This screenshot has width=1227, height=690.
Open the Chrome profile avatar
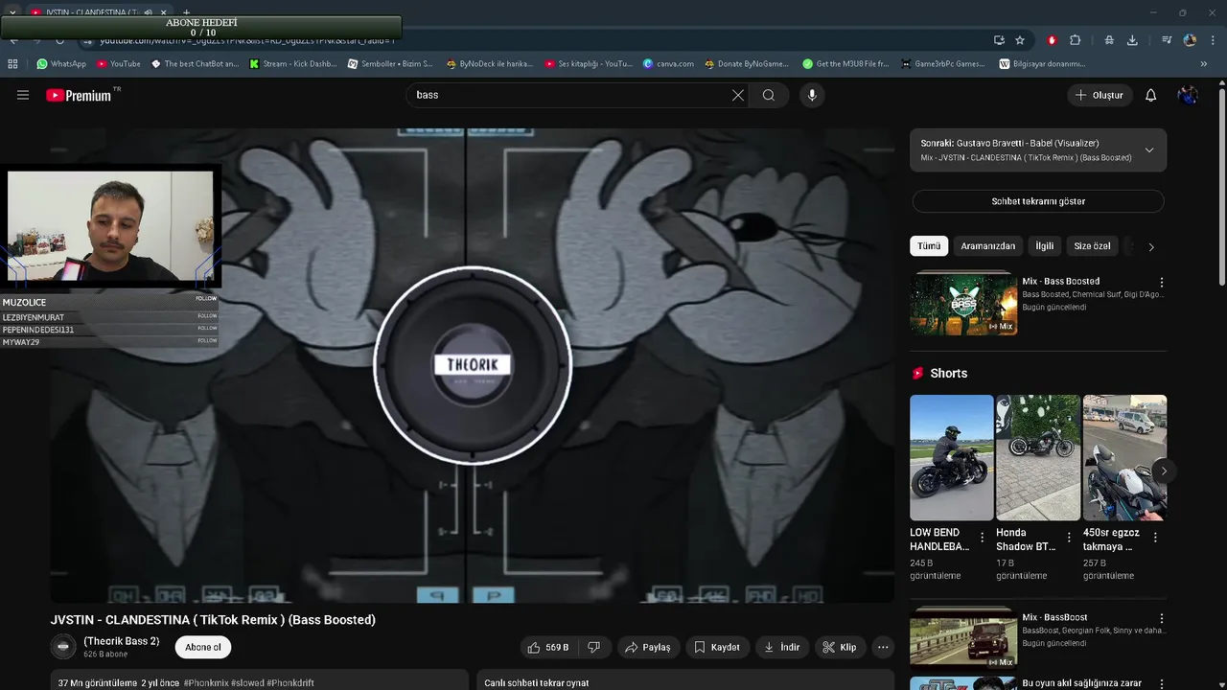1190,40
